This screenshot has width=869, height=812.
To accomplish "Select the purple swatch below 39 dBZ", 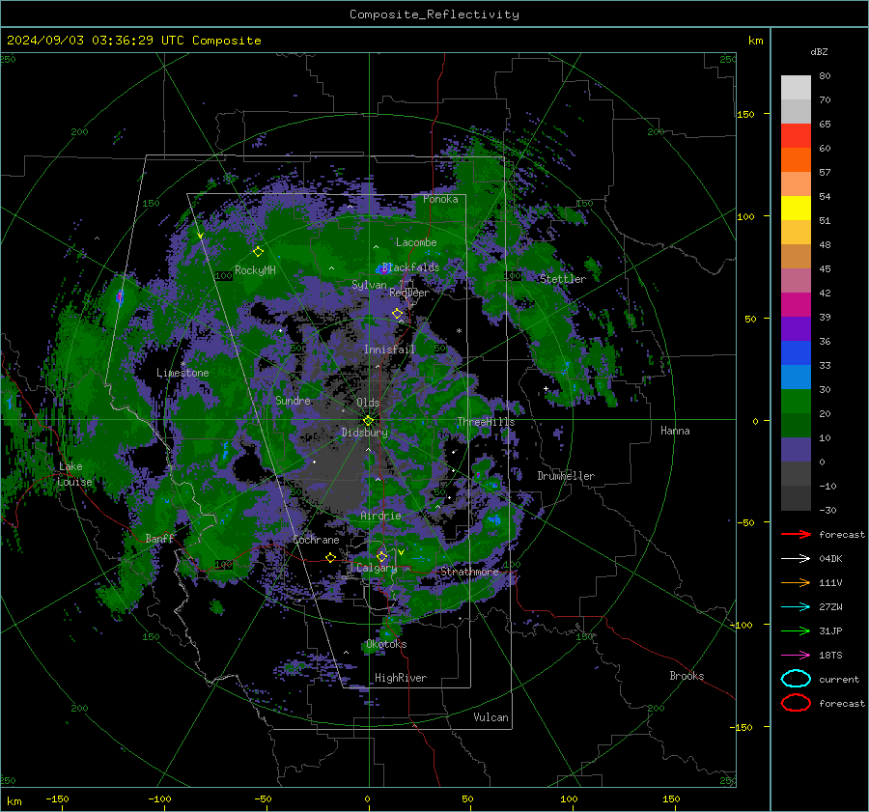I will 796,328.
